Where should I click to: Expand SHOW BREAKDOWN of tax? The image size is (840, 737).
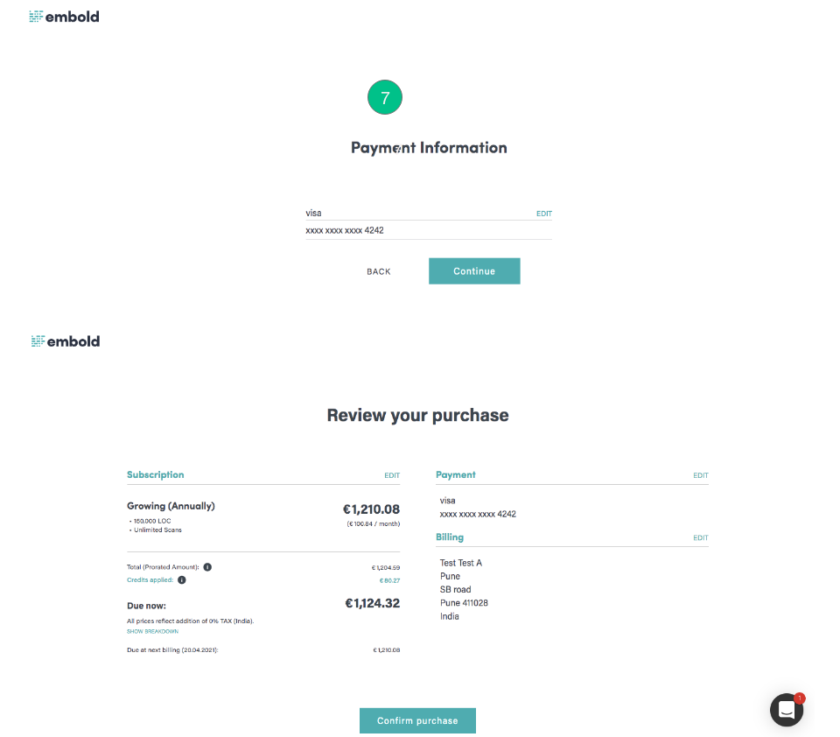152,631
